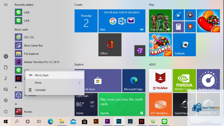Click the Windows Start button

[6, 122]
